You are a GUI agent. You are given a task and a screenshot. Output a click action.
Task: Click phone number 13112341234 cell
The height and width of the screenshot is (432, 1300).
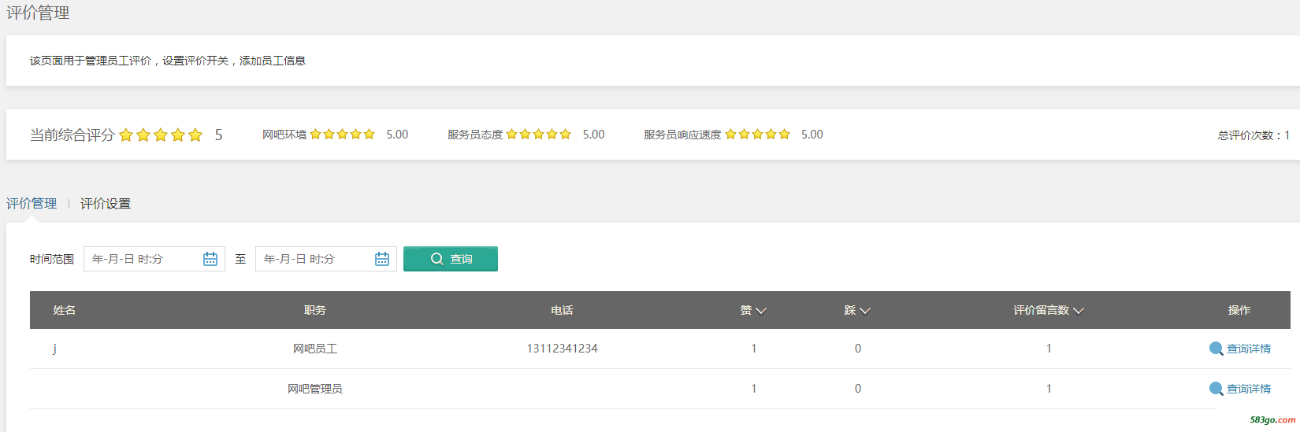tap(563, 349)
